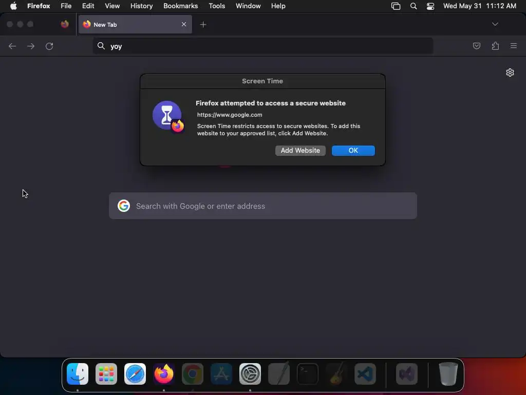Click Firefox icon in the Dock
This screenshot has height=395, width=526.
(164, 374)
